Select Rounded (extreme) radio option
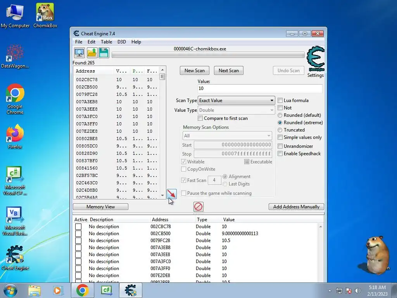Image resolution: width=397 pixels, height=298 pixels. click(x=280, y=123)
